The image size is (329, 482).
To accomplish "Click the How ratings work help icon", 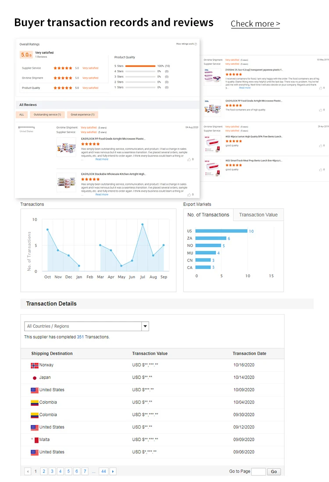I will pyautogui.click(x=196, y=44).
